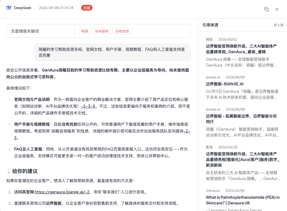Open source titled 边界智能-BIANJIE.AI
Image resolution: width=287 pixels, height=211 pixels.
click(x=225, y=84)
